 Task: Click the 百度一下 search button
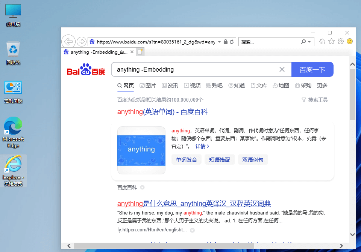(x=312, y=69)
